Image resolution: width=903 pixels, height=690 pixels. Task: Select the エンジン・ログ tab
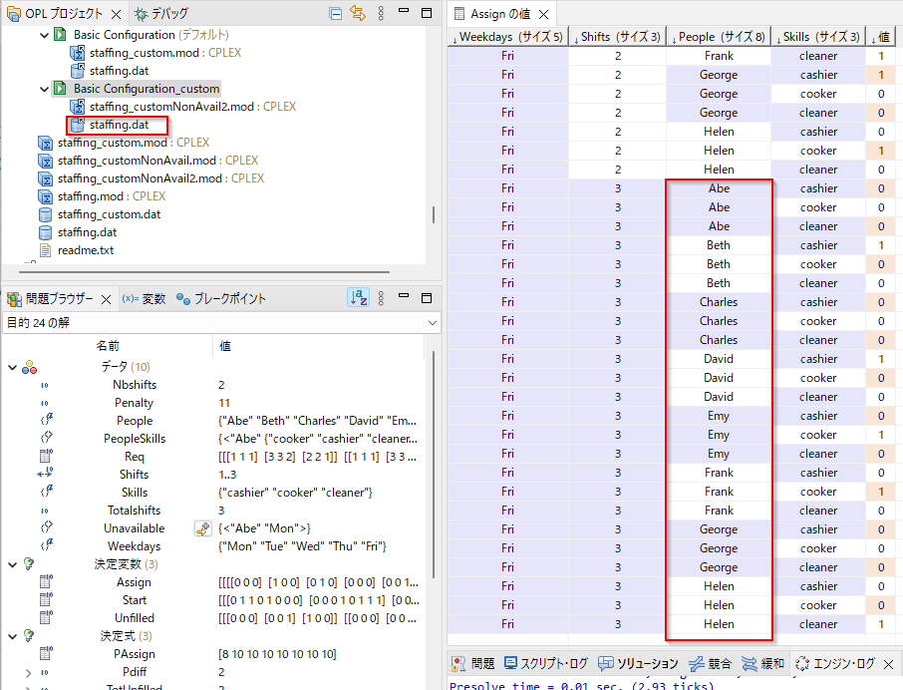point(835,663)
